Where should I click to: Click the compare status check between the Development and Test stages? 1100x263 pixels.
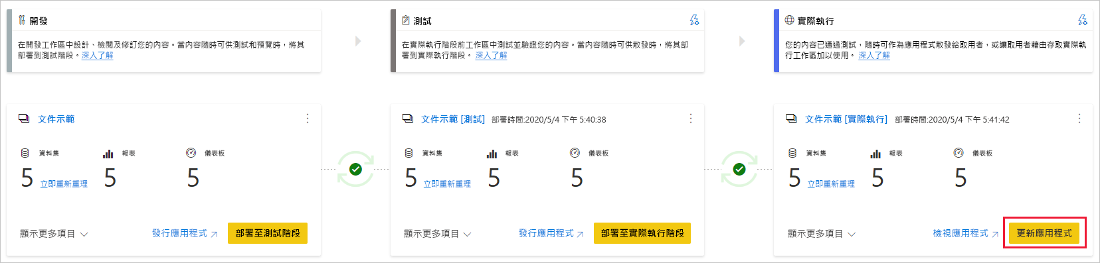[x=355, y=170]
